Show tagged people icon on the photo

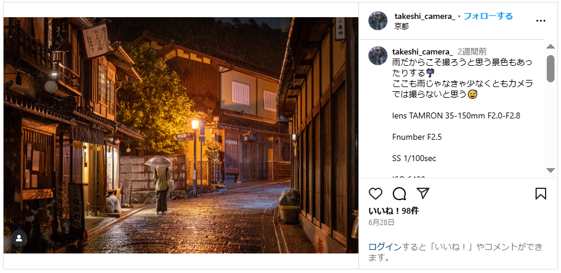point(19,238)
